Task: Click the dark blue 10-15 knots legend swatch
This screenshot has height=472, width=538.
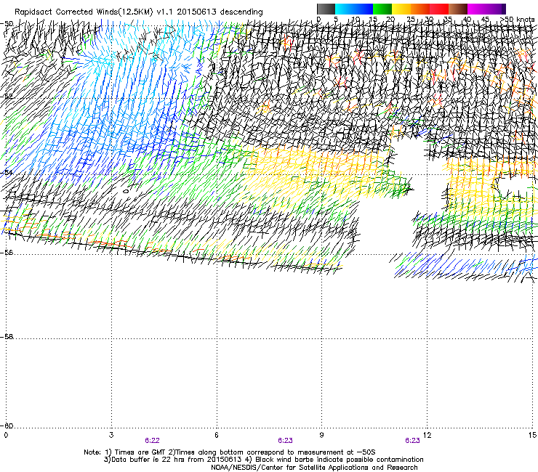Action: 364,9
